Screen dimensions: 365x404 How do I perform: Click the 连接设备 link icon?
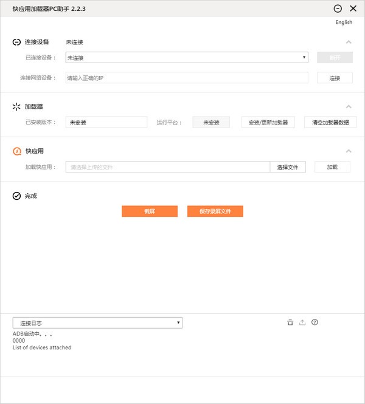coord(16,43)
